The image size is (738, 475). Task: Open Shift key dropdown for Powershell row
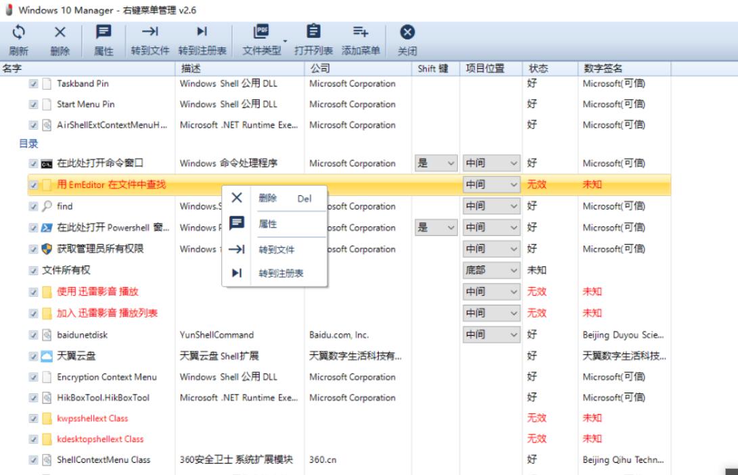pos(436,228)
